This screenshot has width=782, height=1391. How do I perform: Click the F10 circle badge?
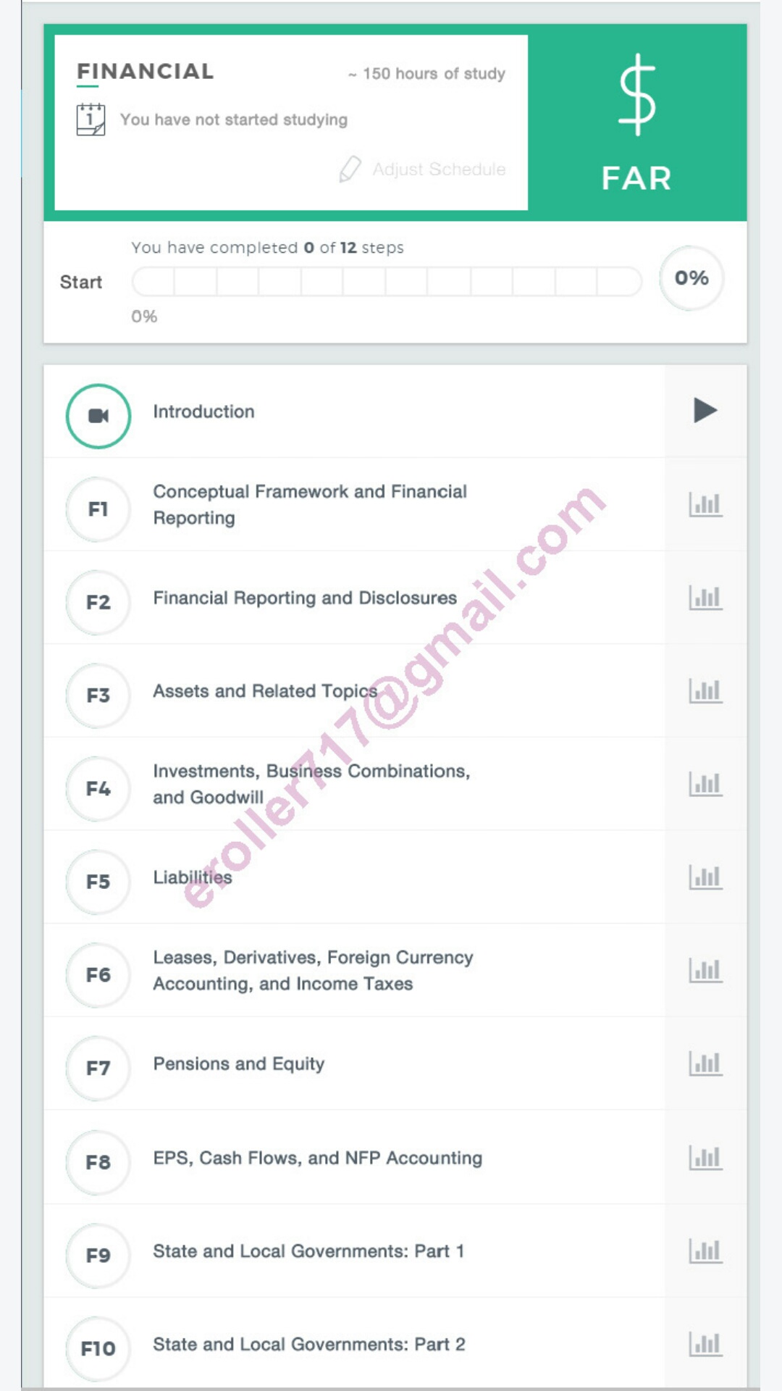click(98, 1348)
